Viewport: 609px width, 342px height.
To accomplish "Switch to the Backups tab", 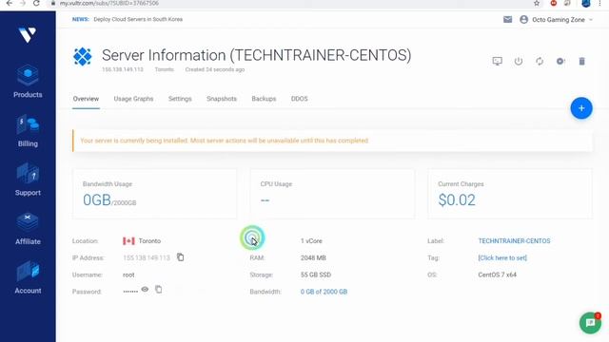I will (264, 99).
